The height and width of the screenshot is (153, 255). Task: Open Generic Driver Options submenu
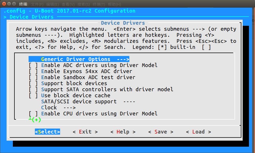(x=79, y=59)
